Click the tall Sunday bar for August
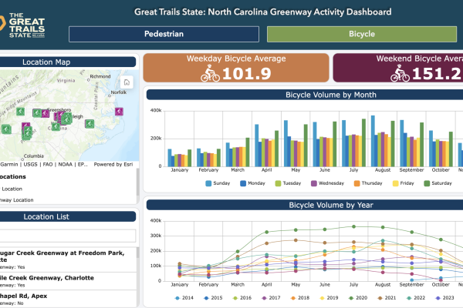 (x=373, y=141)
